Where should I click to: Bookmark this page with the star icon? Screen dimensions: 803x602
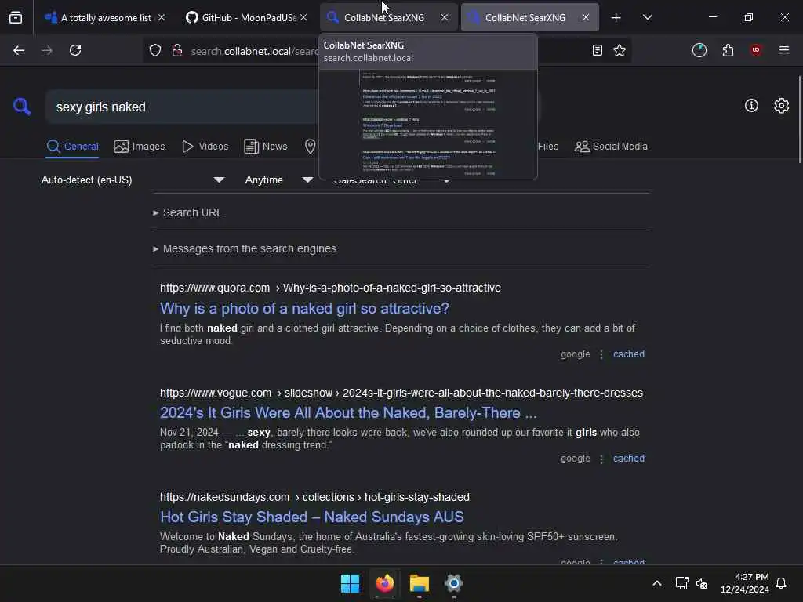pos(620,50)
